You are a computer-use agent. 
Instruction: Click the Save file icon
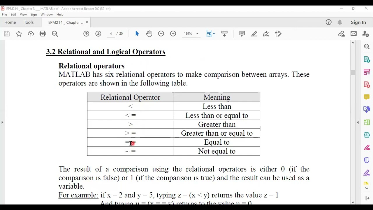(7, 34)
